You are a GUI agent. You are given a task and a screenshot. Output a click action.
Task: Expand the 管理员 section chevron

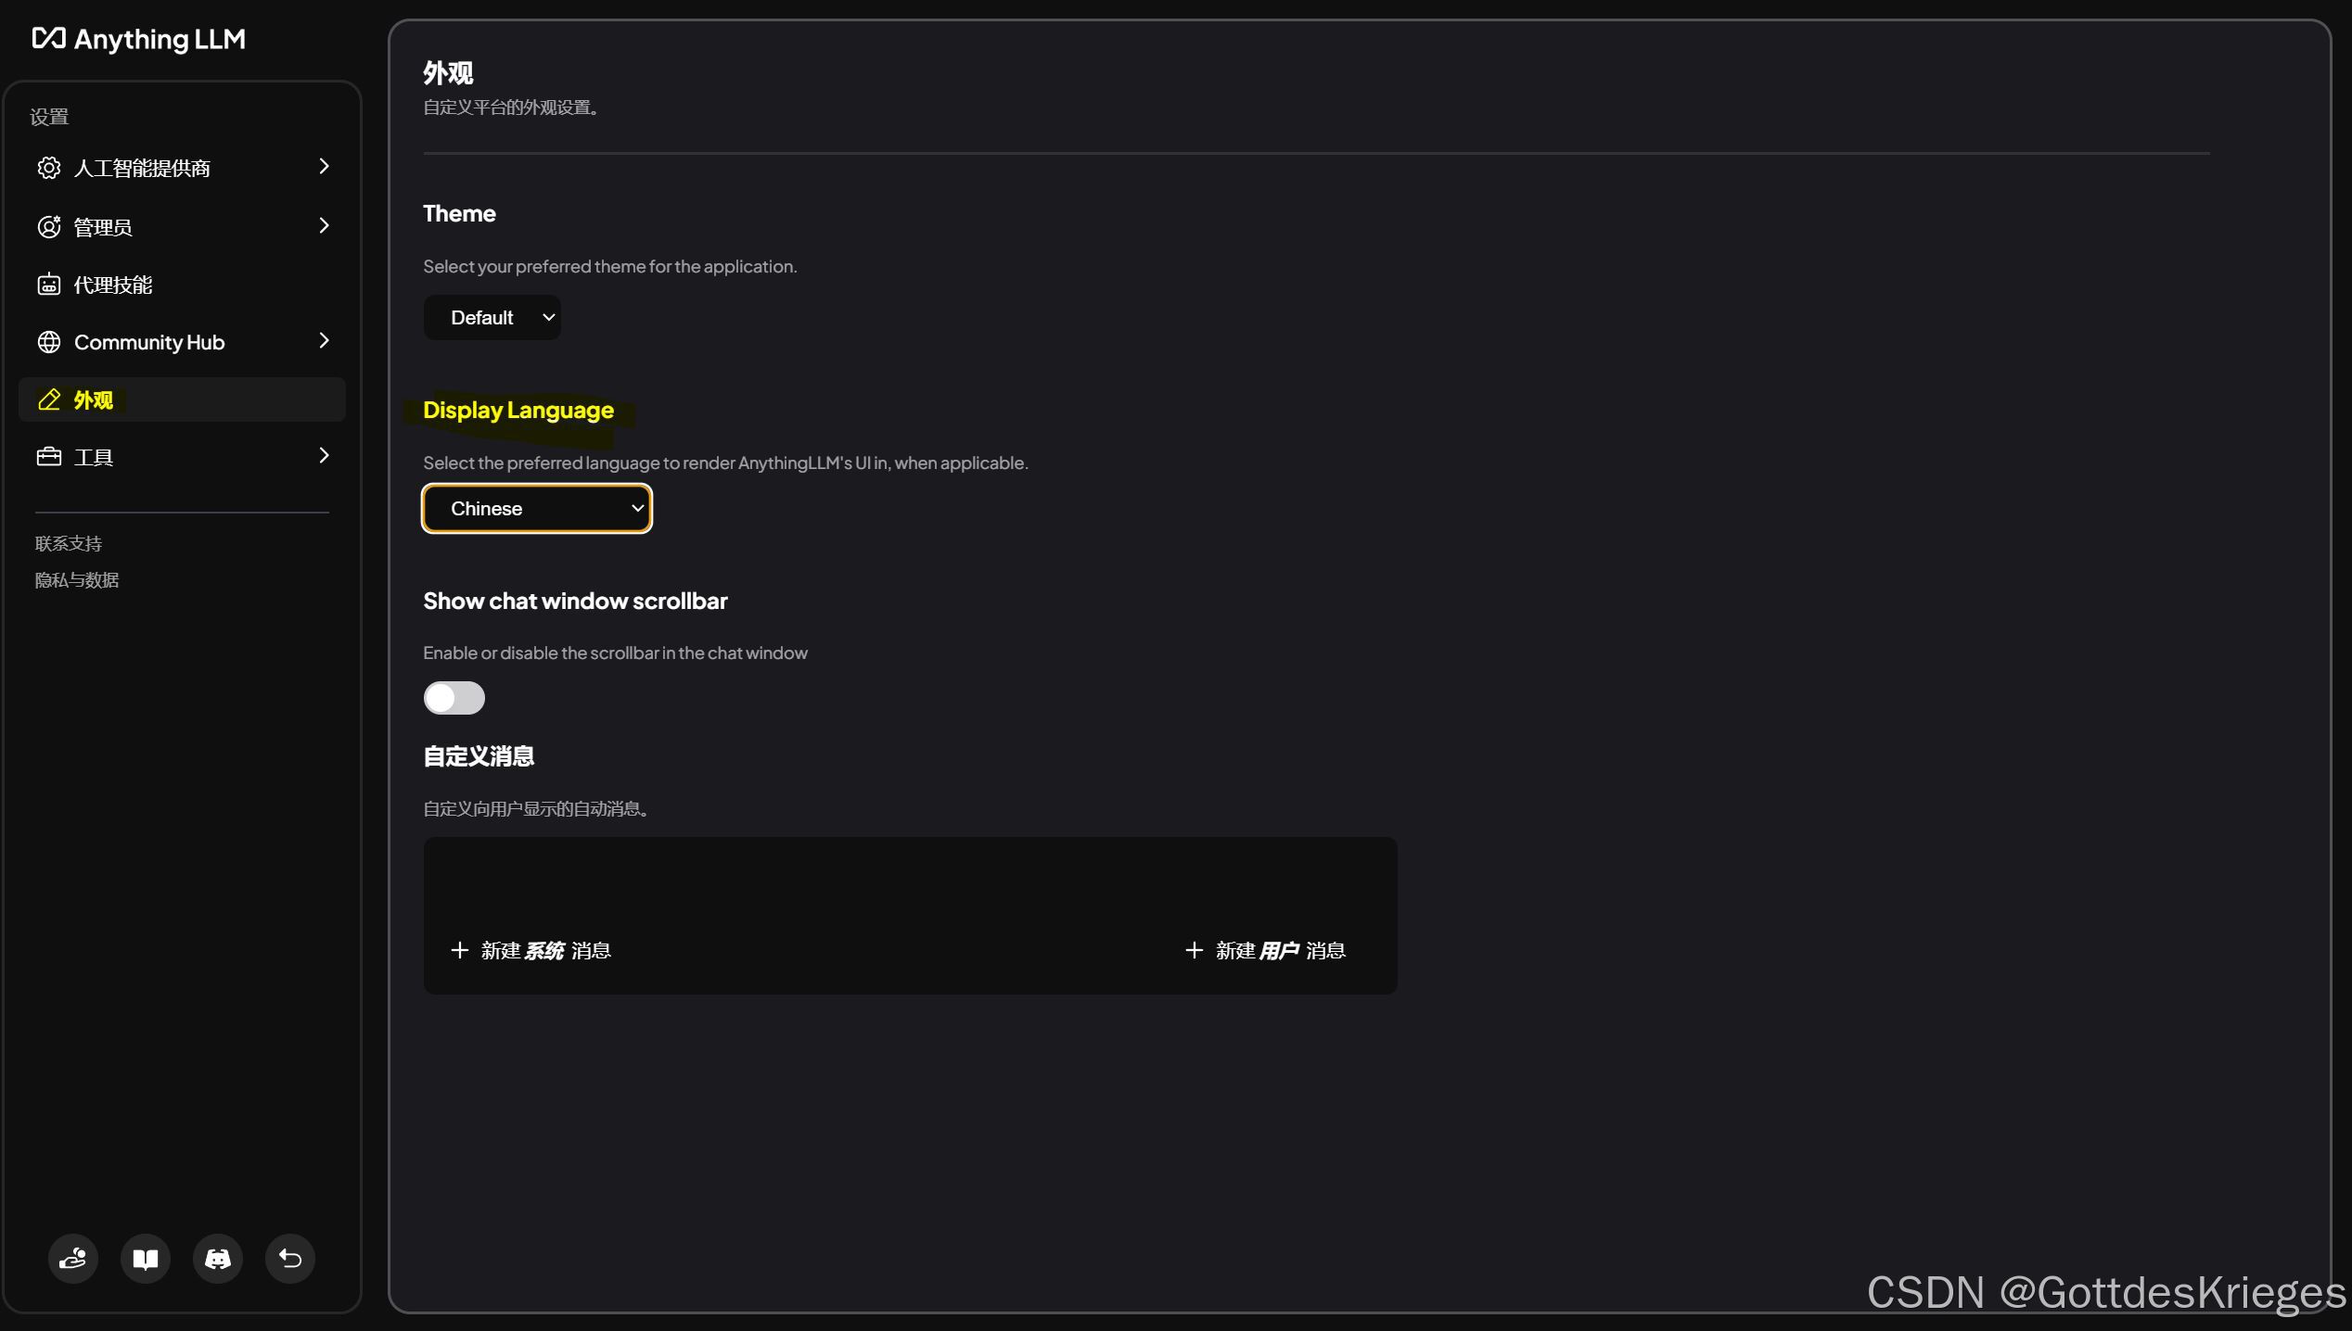tap(324, 226)
